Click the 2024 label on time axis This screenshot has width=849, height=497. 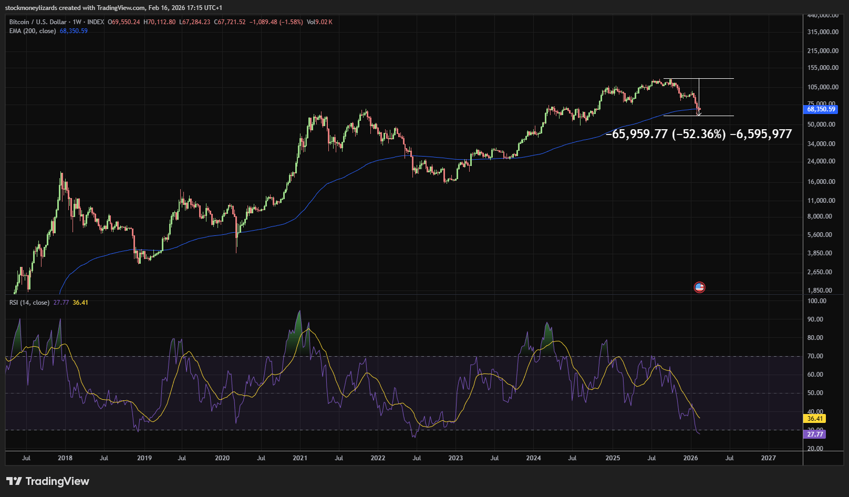(533, 458)
